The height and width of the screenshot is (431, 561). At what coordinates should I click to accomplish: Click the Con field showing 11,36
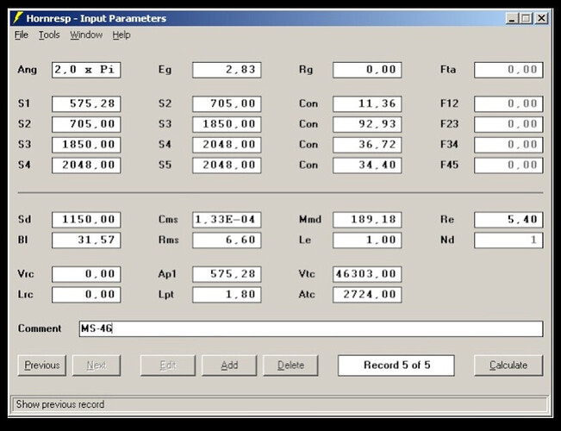tap(367, 103)
